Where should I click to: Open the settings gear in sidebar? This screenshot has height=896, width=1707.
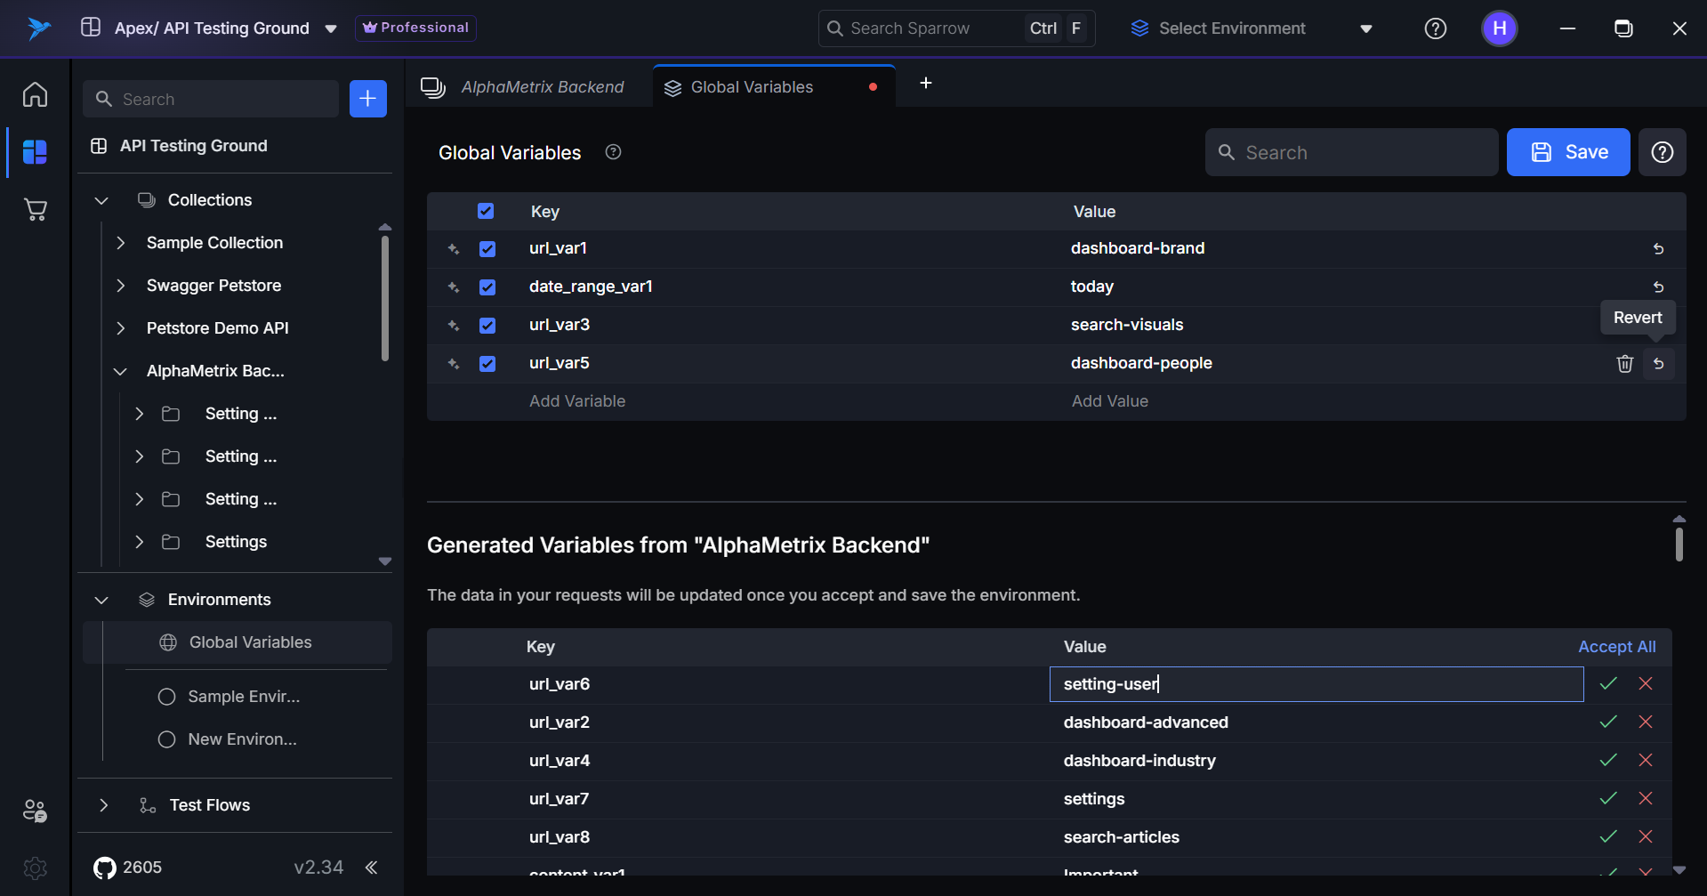[35, 868]
